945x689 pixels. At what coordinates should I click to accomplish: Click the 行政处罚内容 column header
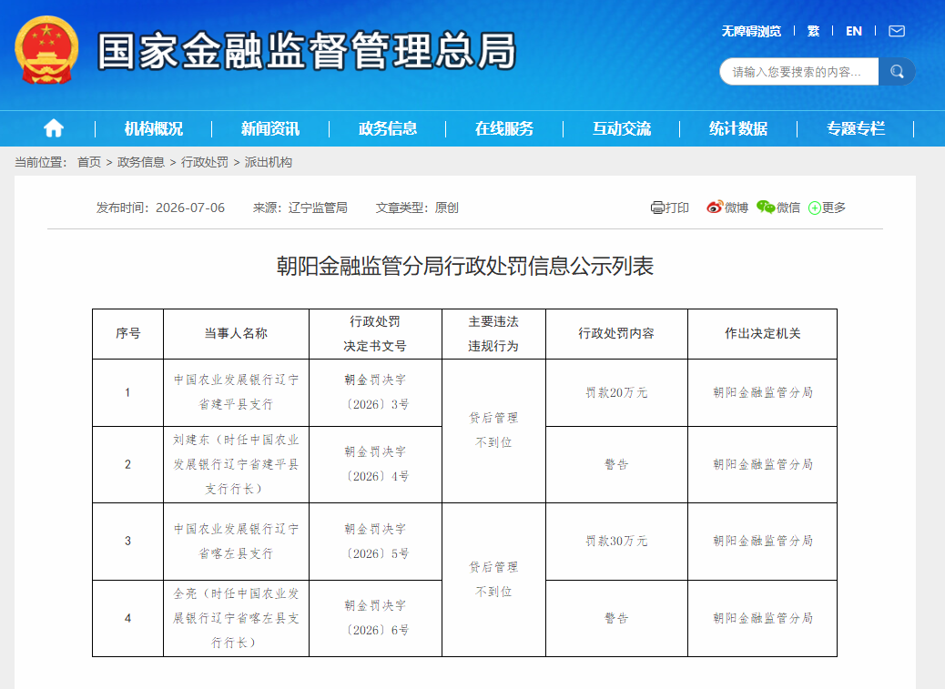coord(616,334)
